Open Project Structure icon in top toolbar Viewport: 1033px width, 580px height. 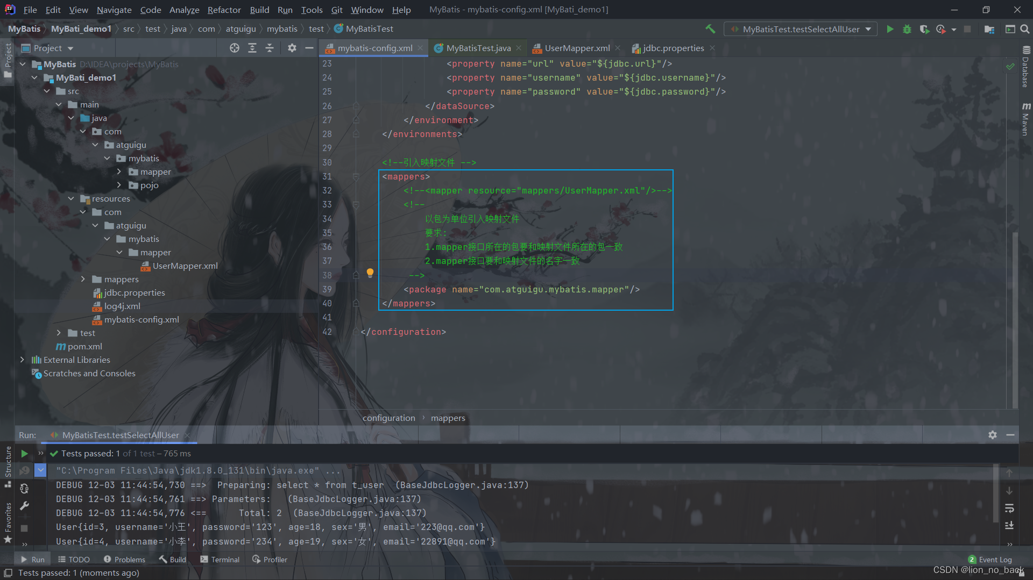[989, 29]
